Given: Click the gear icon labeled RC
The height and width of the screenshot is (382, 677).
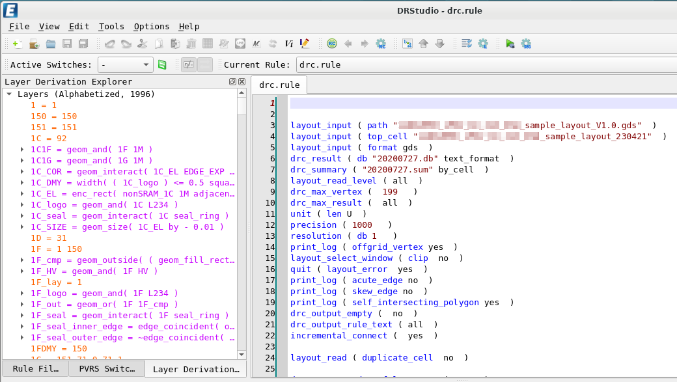Looking at the screenshot, I should pyautogui.click(x=381, y=44).
